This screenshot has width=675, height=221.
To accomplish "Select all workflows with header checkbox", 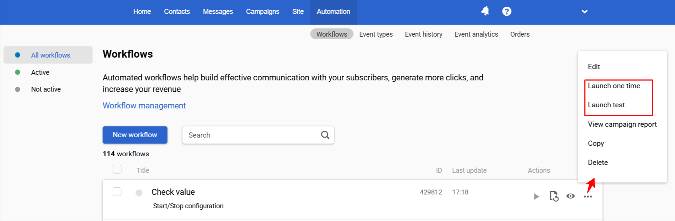I will point(117,169).
